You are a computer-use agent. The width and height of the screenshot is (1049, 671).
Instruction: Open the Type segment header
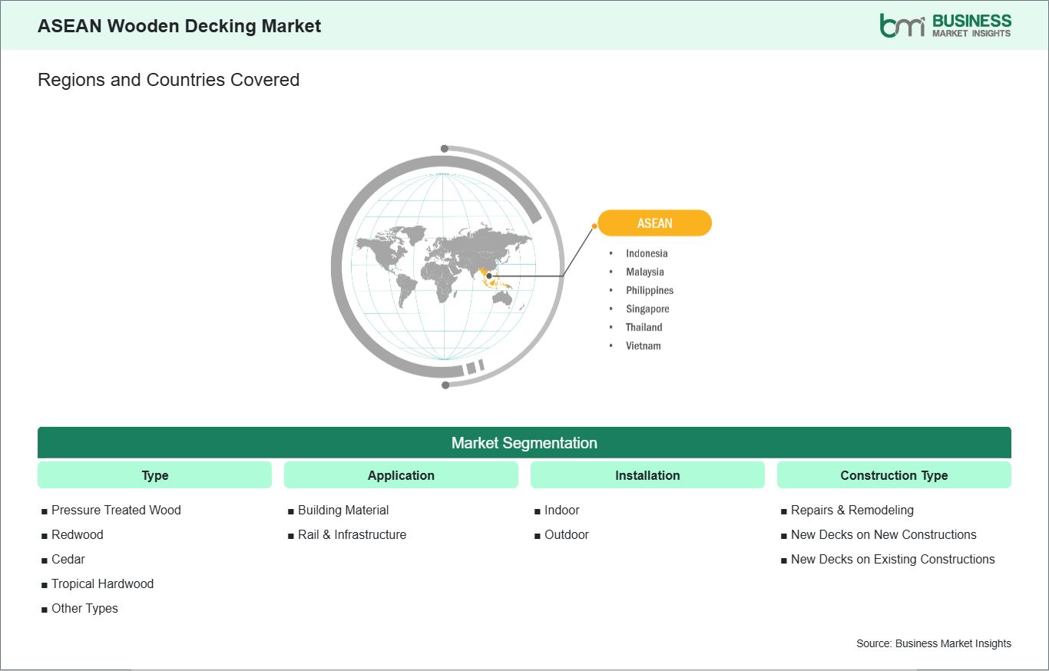154,475
